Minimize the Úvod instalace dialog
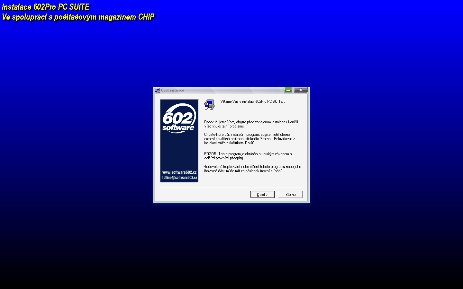Viewport: 463px width, 289px height. click(288, 90)
